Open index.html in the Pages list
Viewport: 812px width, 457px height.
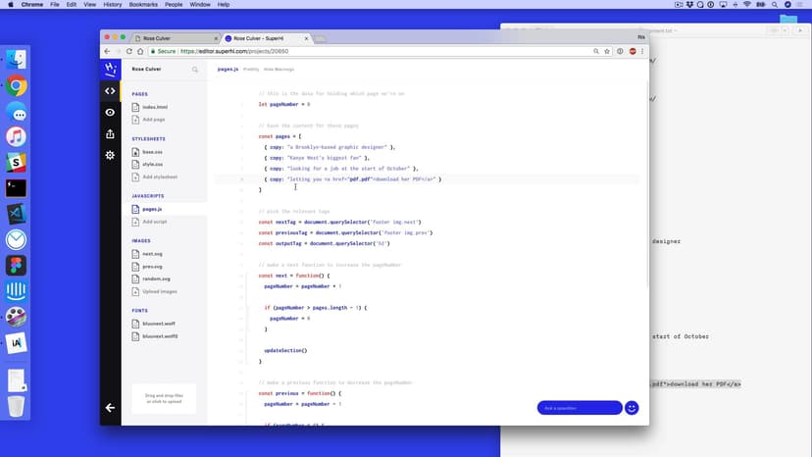[154, 107]
